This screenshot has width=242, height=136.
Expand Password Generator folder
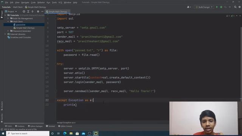pos(8,31)
